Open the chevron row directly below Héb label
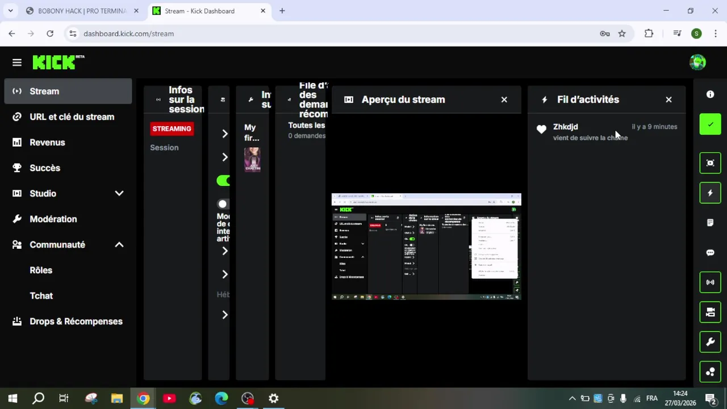The image size is (727, 409). (x=225, y=315)
